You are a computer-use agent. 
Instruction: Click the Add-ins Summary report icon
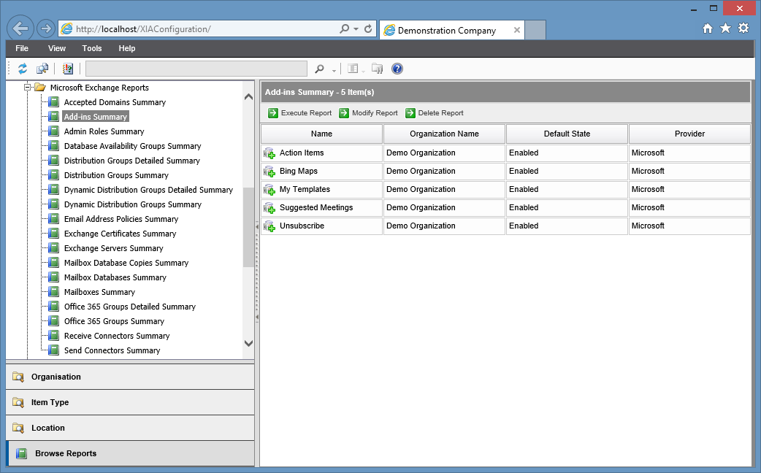click(x=54, y=117)
